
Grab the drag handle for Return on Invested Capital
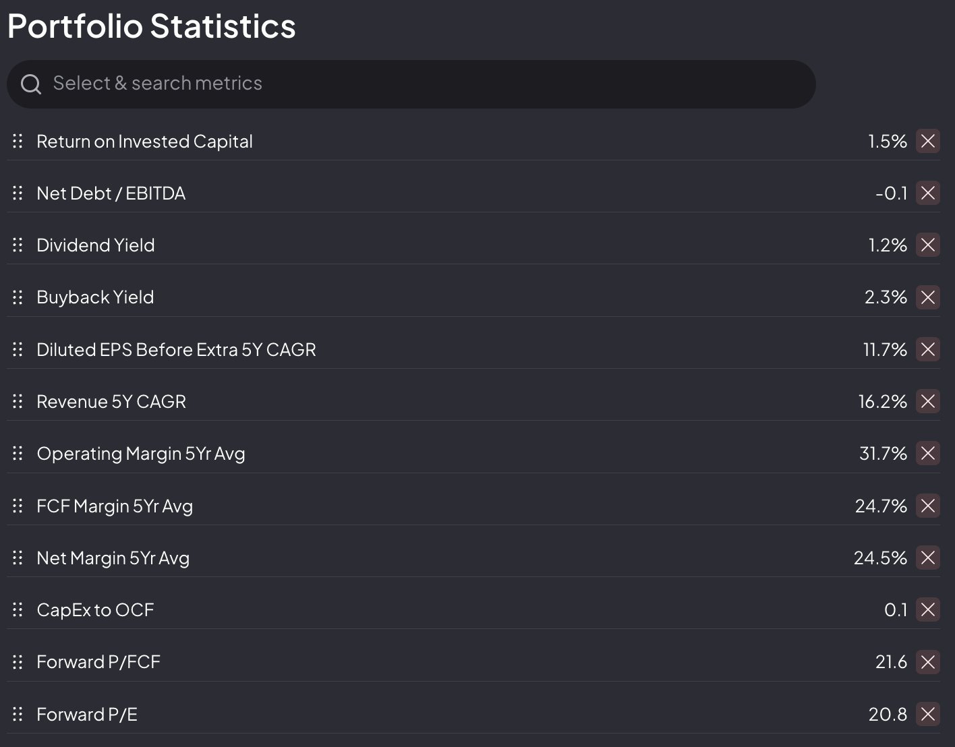[18, 141]
